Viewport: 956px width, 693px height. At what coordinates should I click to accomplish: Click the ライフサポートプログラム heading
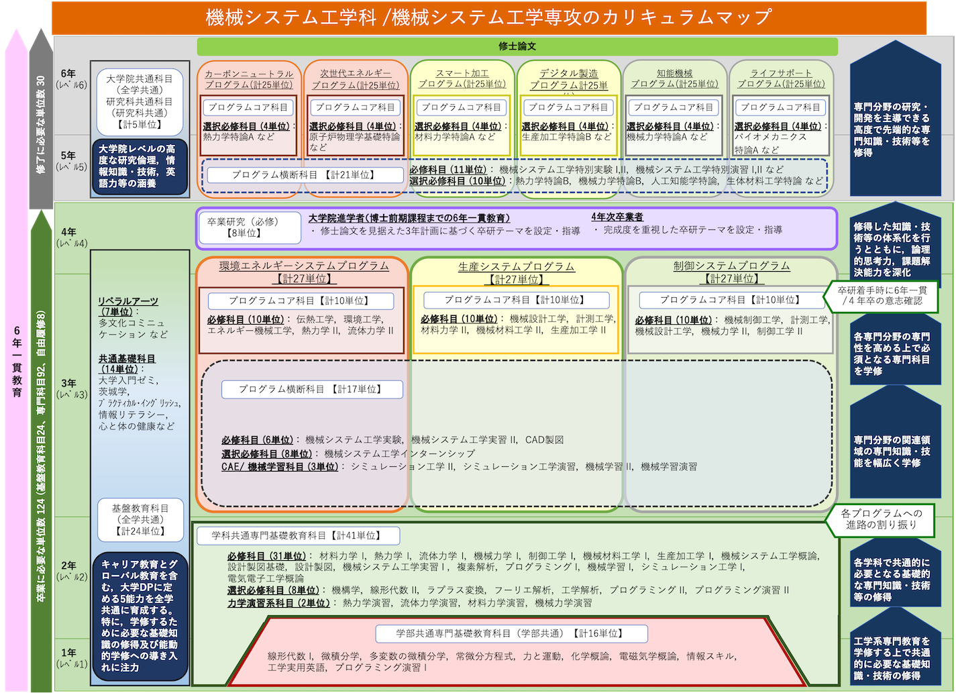click(x=781, y=78)
